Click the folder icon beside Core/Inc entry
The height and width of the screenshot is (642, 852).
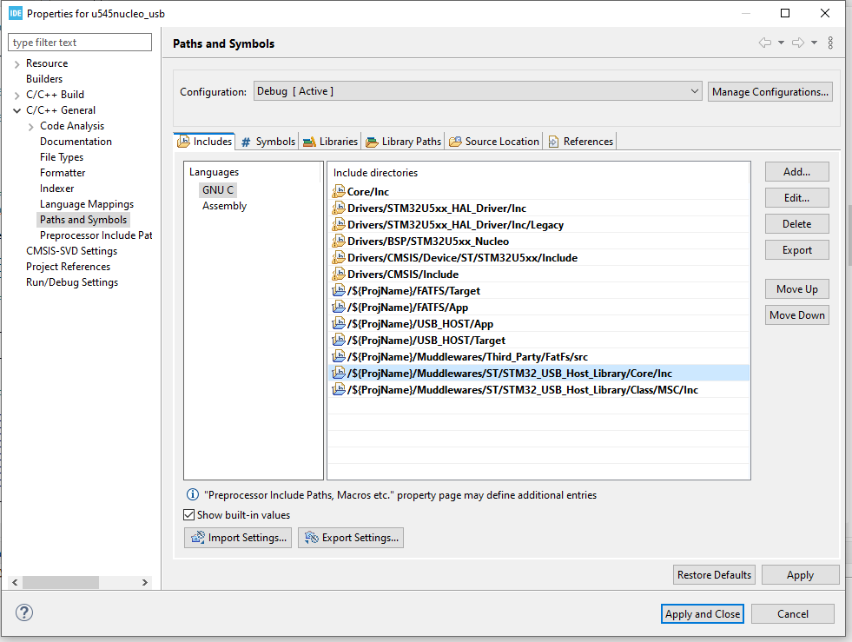(339, 192)
